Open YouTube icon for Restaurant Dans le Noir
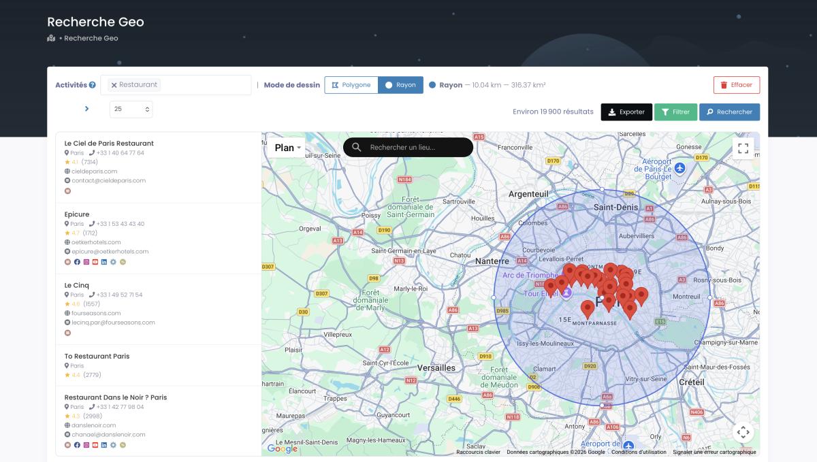 [95, 445]
